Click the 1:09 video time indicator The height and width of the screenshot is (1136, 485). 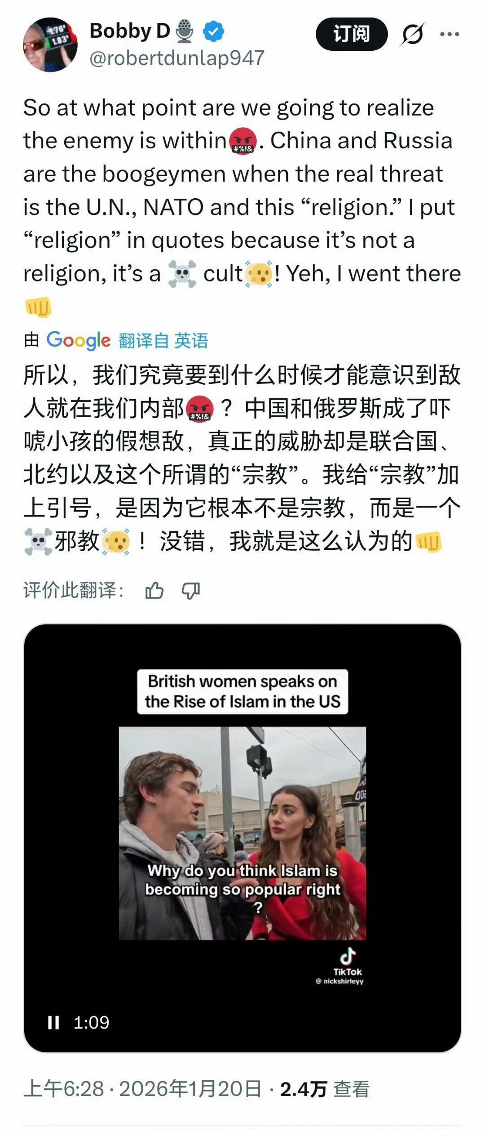click(91, 1023)
